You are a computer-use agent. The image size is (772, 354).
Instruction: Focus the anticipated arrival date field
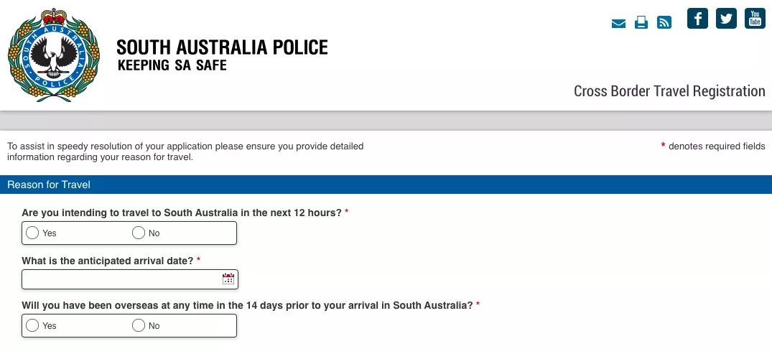coord(130,279)
